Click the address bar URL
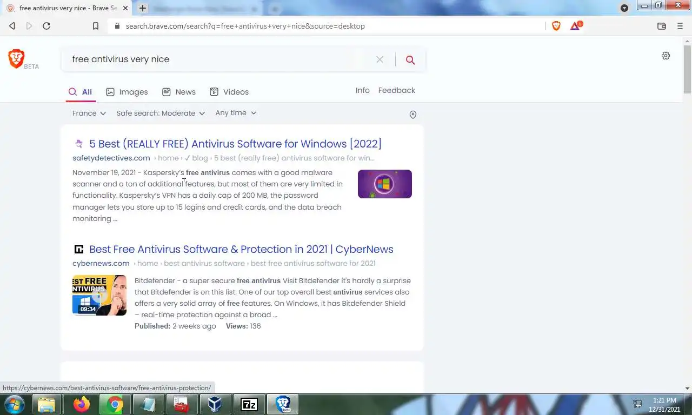The width and height of the screenshot is (692, 415). tap(245, 26)
